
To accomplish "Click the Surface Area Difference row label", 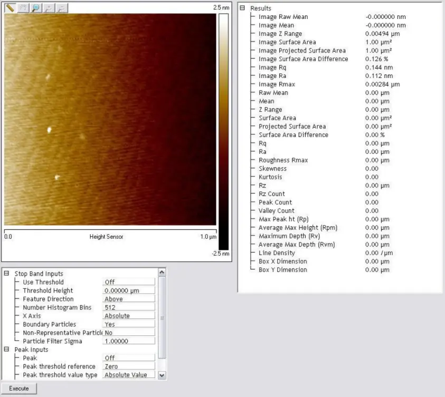I will coord(293,135).
